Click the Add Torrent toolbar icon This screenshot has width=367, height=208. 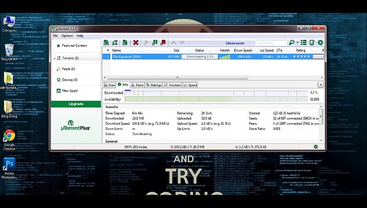pyautogui.click(x=106, y=42)
